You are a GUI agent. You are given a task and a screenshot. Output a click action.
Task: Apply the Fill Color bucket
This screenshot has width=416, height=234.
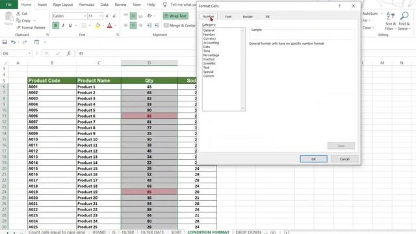click(x=97, y=25)
